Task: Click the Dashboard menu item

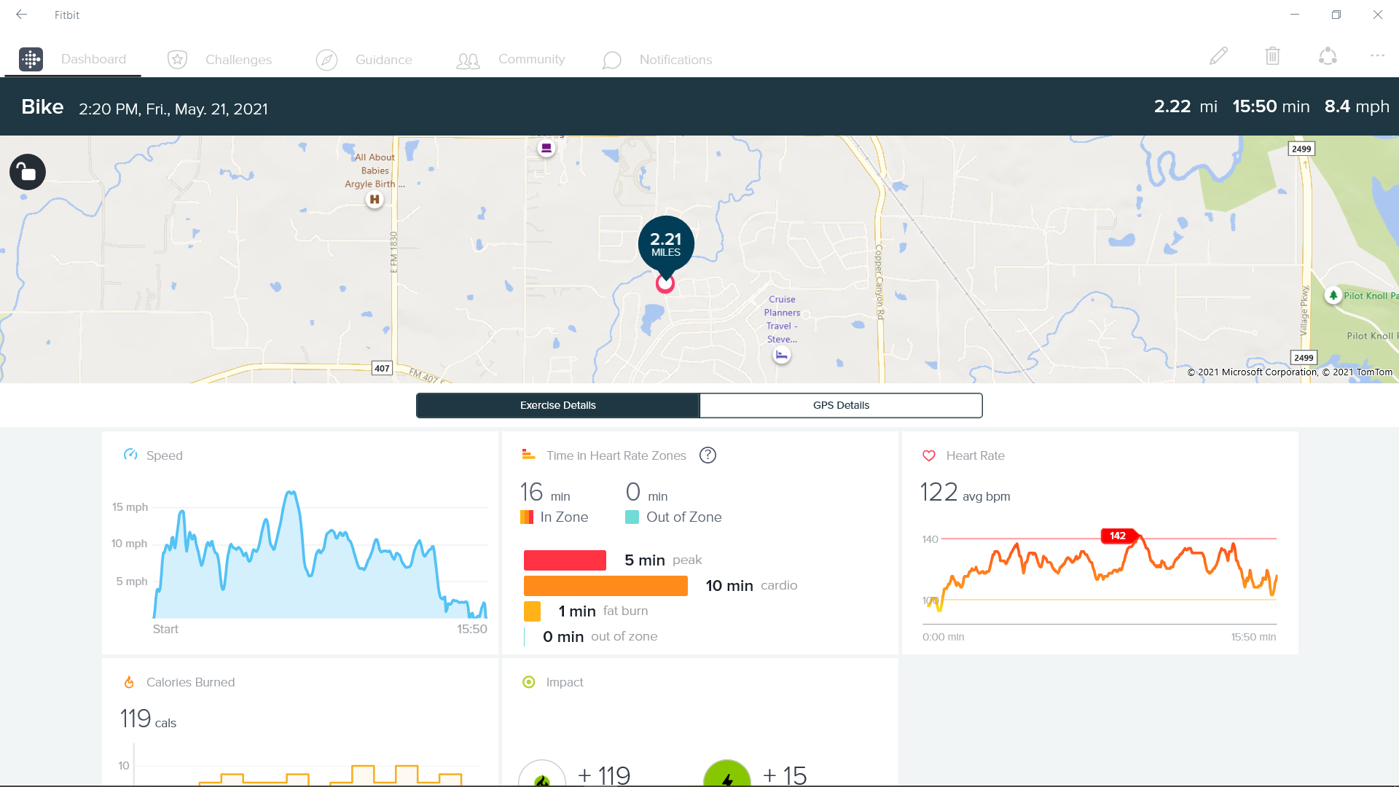Action: pyautogui.click(x=93, y=58)
